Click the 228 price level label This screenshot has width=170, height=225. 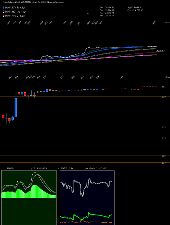pos(164,156)
